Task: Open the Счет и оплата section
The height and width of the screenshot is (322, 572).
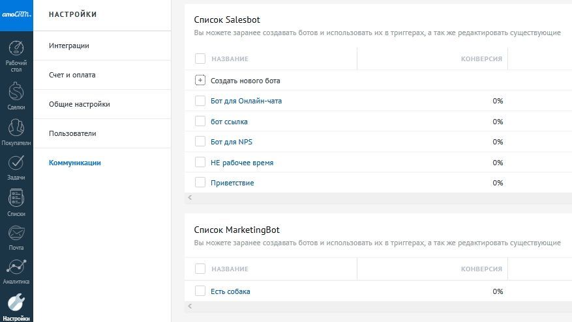Action: tap(72, 75)
